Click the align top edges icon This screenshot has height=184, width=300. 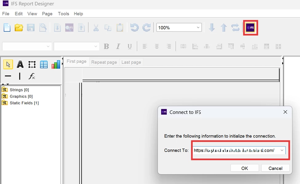[x=231, y=46]
